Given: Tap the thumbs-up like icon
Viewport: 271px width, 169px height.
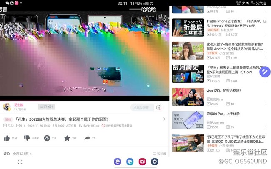Looking at the screenshot, I should tap(7, 138).
